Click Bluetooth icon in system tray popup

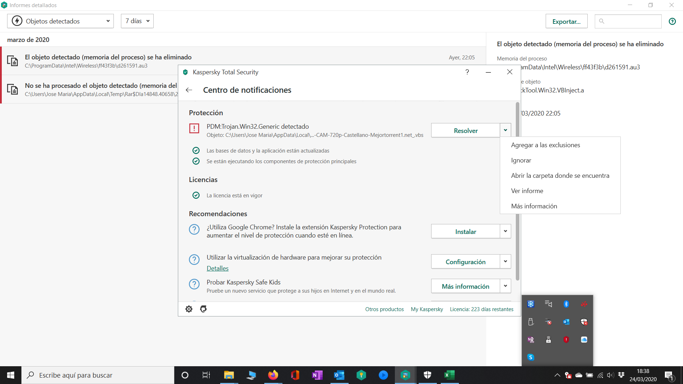[x=566, y=304]
